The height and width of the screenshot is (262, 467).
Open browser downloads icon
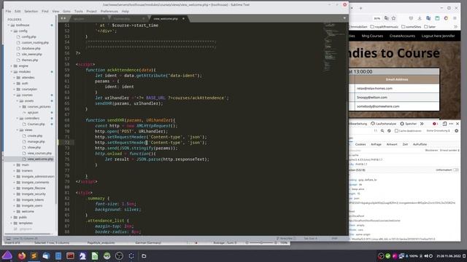coord(420,18)
